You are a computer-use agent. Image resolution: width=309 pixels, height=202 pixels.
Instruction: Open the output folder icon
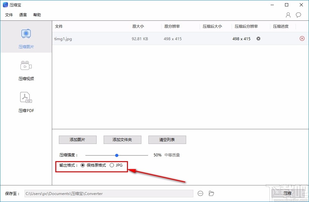tap(211, 193)
